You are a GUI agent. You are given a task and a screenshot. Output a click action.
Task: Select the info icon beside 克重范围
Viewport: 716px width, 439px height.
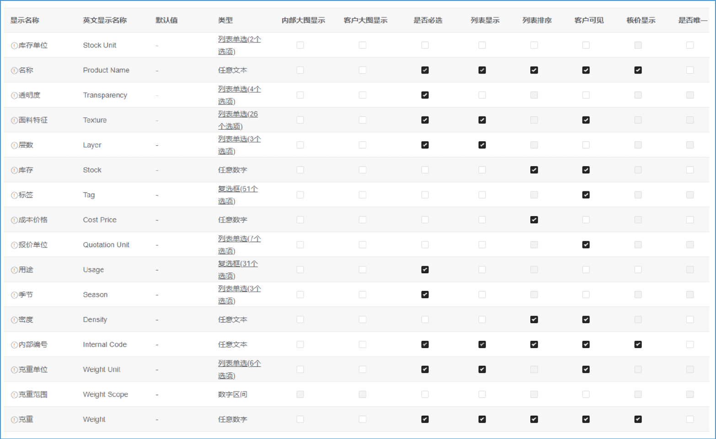(14, 395)
